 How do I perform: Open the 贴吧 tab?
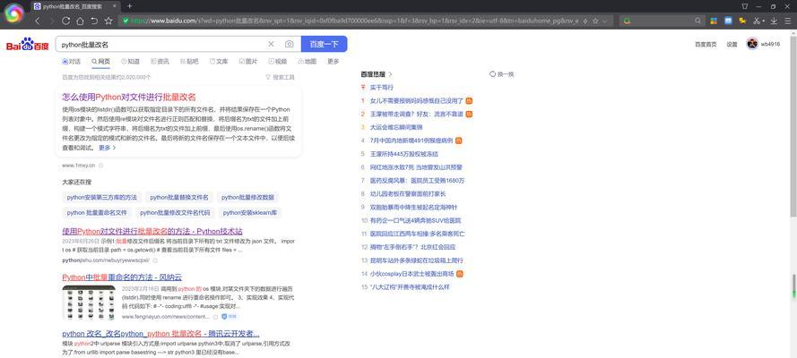(x=189, y=62)
